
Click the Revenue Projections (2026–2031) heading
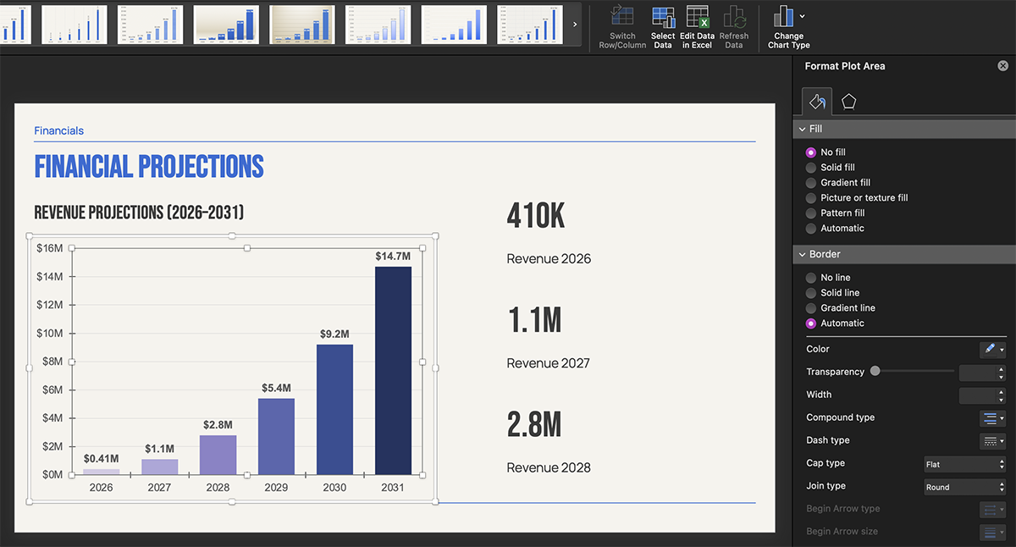(x=139, y=212)
